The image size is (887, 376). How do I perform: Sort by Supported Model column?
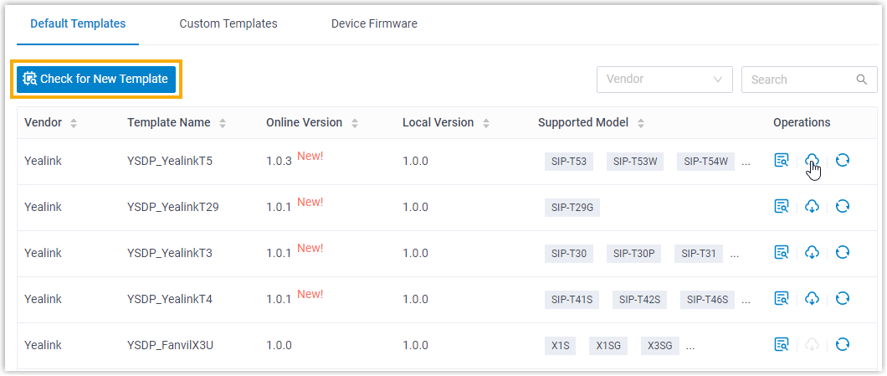click(x=641, y=123)
